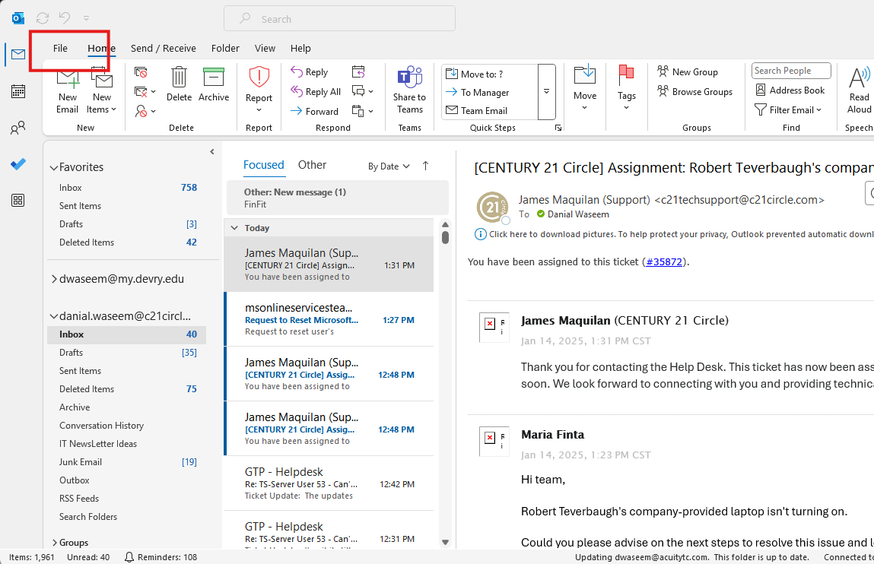The width and height of the screenshot is (874, 564).
Task: Click the Reply All button
Action: pos(316,92)
